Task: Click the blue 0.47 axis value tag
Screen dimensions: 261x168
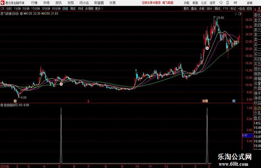Action: (x=247, y=135)
